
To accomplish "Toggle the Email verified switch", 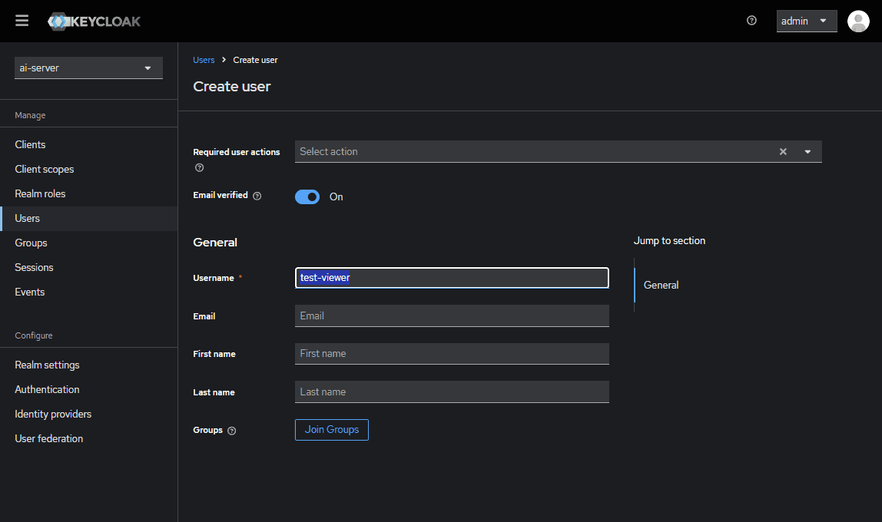I will pyautogui.click(x=307, y=197).
